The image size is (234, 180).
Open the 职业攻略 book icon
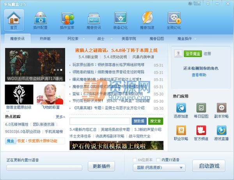[x=181, y=130]
